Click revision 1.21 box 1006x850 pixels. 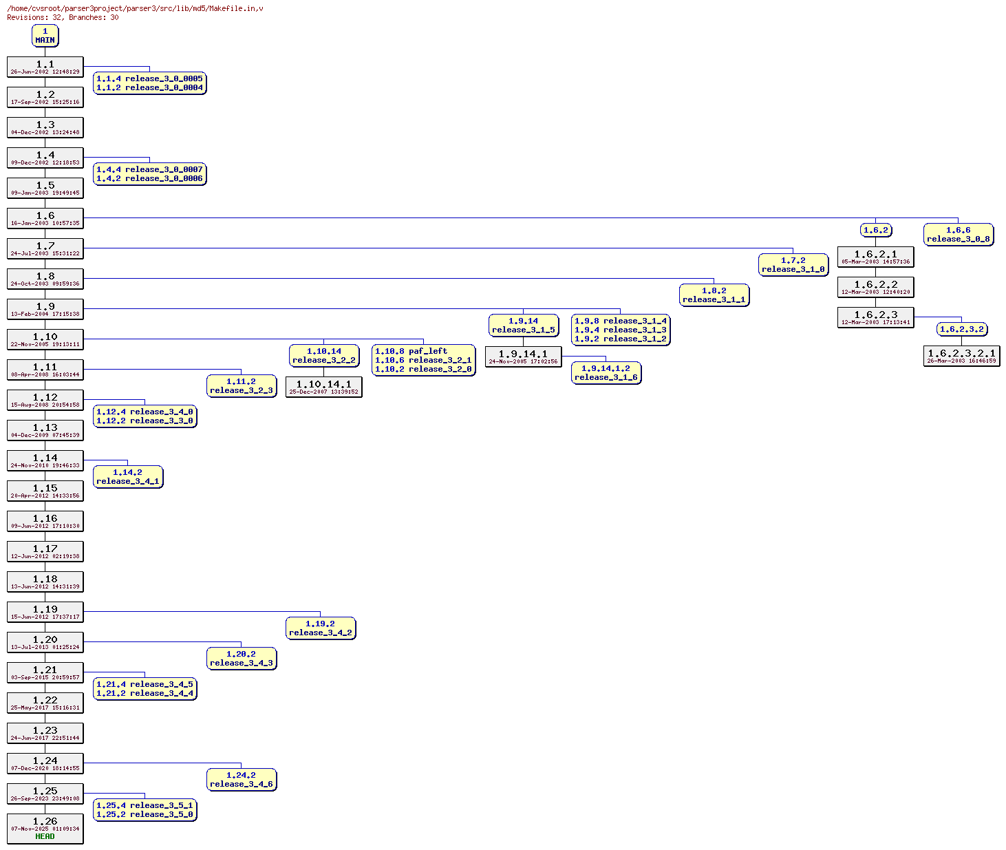pos(45,672)
